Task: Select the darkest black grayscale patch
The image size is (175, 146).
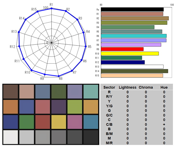Action: pos(91,137)
